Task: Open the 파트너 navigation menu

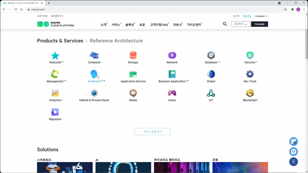Action: pos(178,25)
